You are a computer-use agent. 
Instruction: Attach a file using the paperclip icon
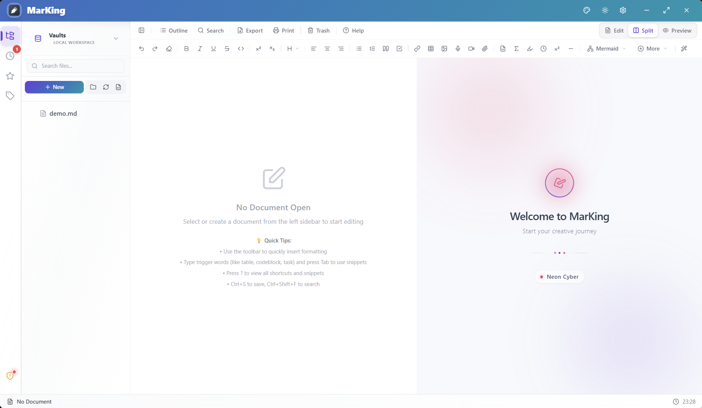tap(485, 48)
